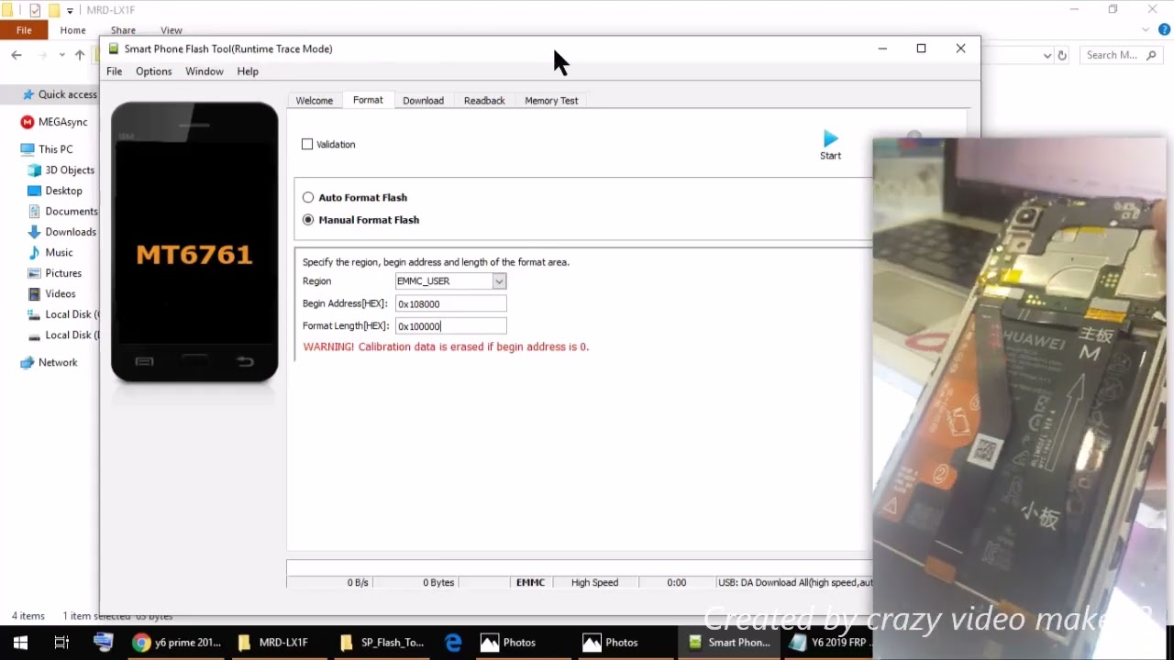The image size is (1174, 660).
Task: Expand the Explorer address history dropdown
Action: [x=1047, y=55]
